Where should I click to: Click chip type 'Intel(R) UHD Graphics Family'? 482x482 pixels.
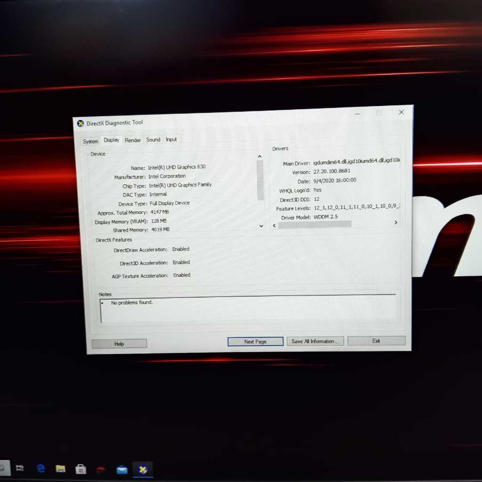click(180, 185)
